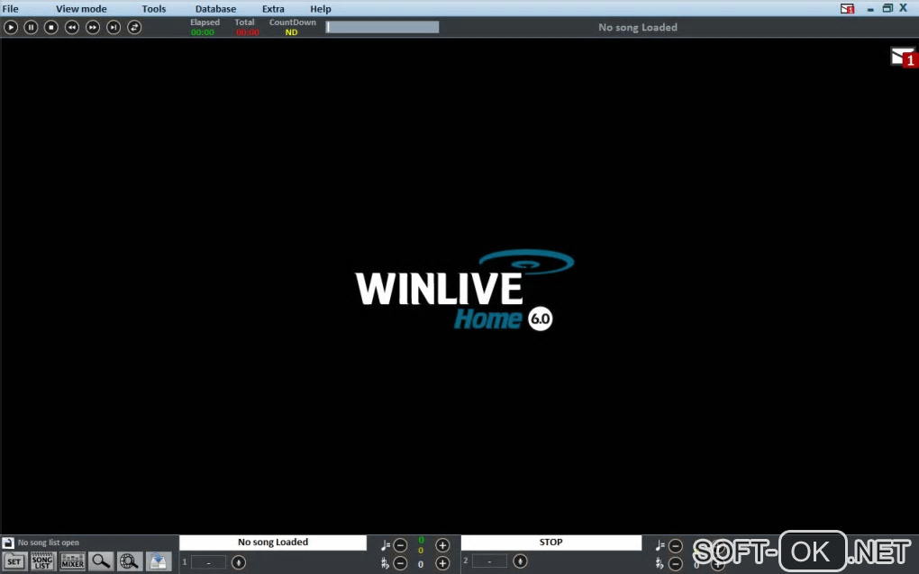
Task: Click the download/import tray icon
Action: [159, 561]
